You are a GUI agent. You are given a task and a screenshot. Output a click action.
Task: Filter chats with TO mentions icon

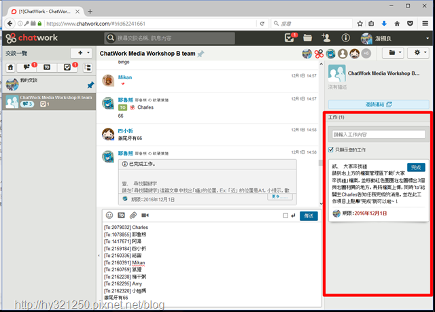click(47, 67)
